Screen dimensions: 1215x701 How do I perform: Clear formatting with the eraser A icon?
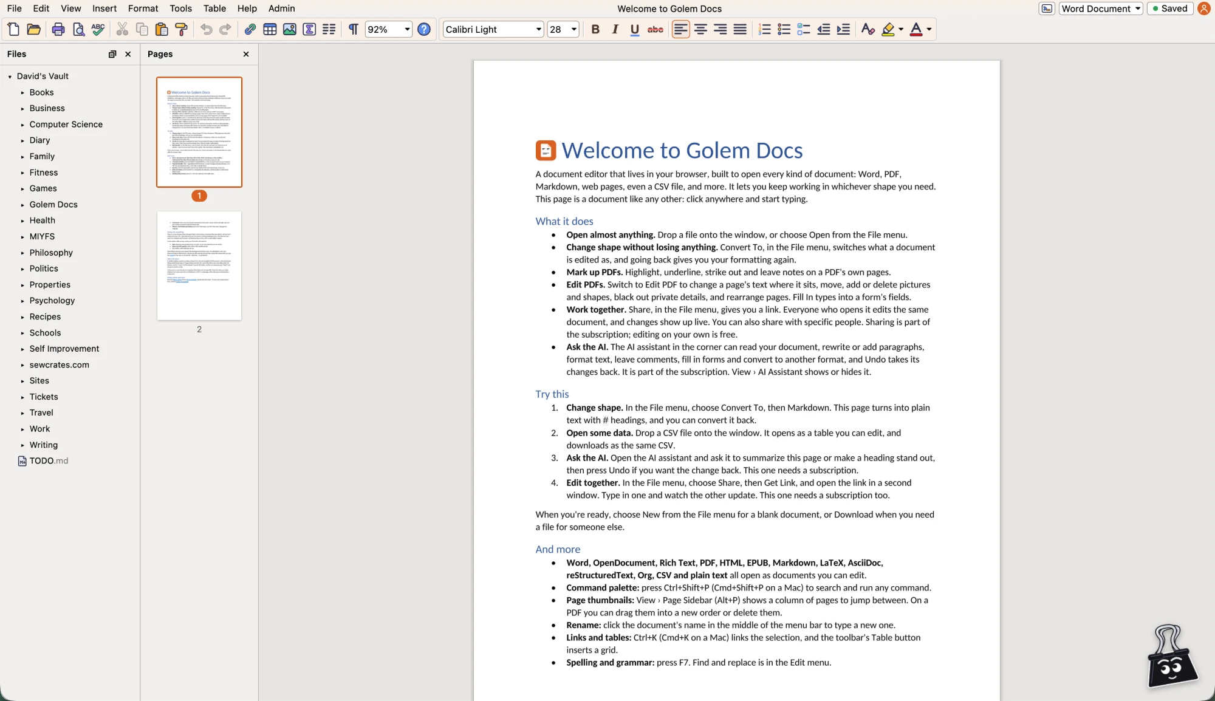coord(868,29)
